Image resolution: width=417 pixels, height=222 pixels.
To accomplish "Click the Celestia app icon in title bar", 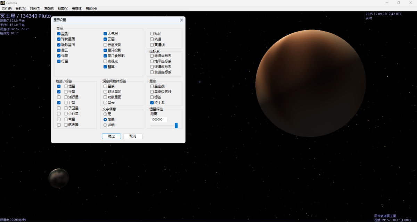I will coord(3,3).
